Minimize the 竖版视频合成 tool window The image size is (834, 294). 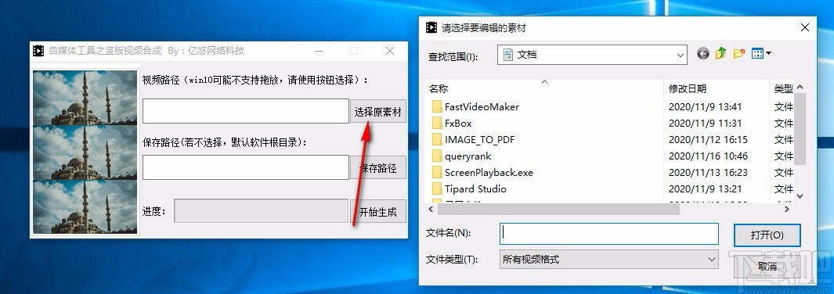coord(319,51)
